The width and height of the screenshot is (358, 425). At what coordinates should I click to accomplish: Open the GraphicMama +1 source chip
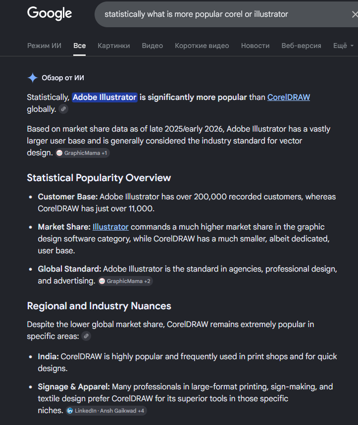pos(83,153)
